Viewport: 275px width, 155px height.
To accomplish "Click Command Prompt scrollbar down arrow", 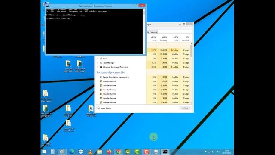I will click(x=144, y=53).
